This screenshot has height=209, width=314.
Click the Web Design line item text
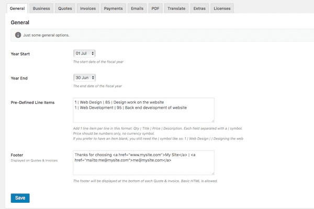119,102
